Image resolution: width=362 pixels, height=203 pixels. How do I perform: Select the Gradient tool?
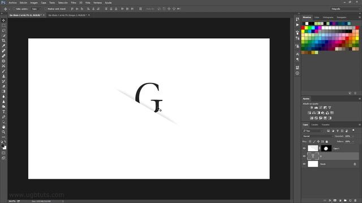(x=3, y=91)
